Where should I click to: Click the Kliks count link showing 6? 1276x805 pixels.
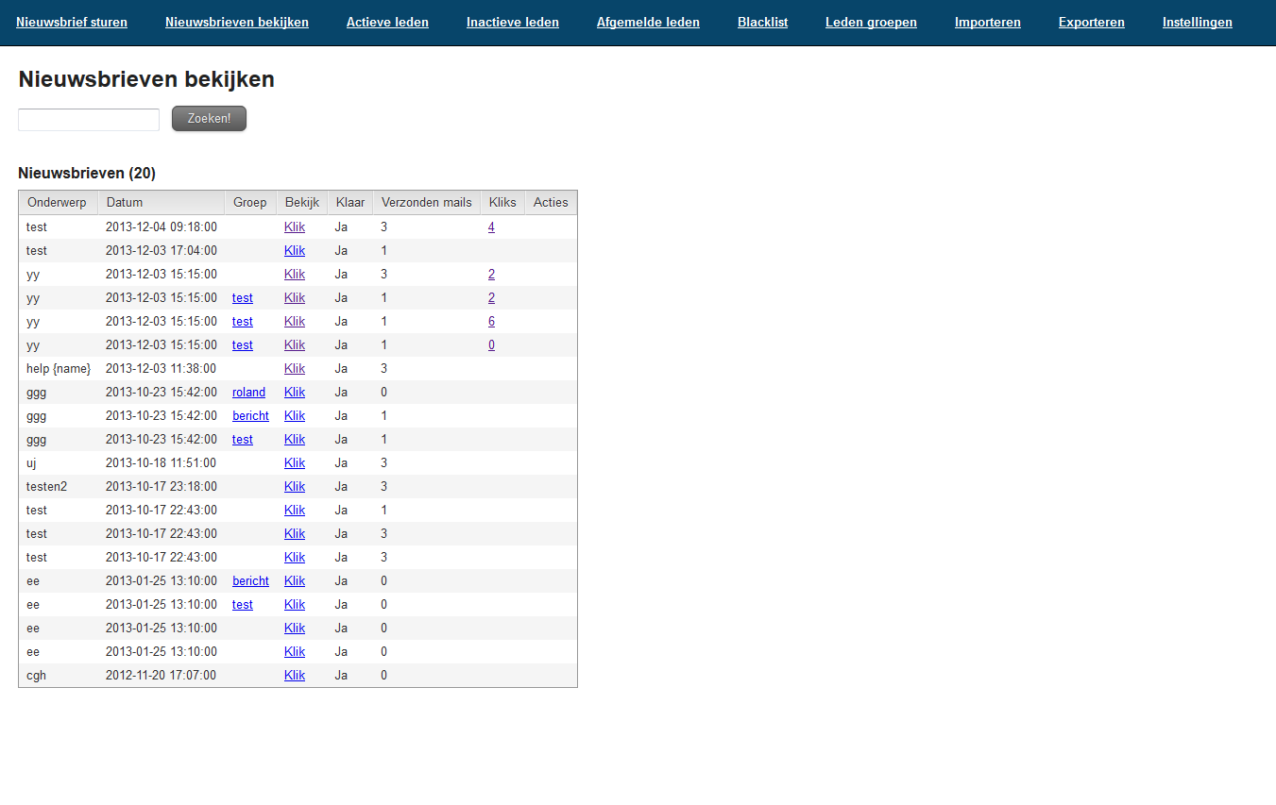(491, 322)
